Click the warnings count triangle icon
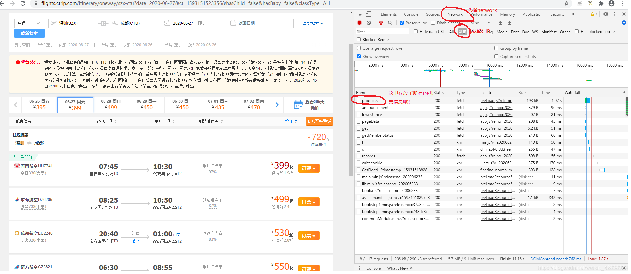The height and width of the screenshot is (274, 631). pos(594,14)
